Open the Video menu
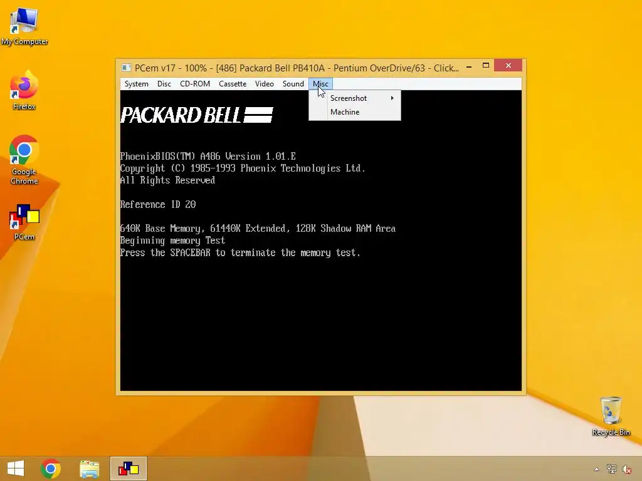This screenshot has height=481, width=642. [265, 84]
